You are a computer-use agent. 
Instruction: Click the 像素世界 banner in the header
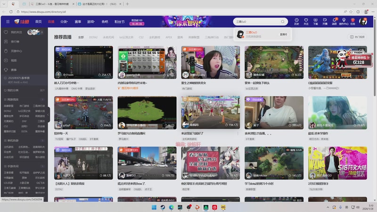187,22
